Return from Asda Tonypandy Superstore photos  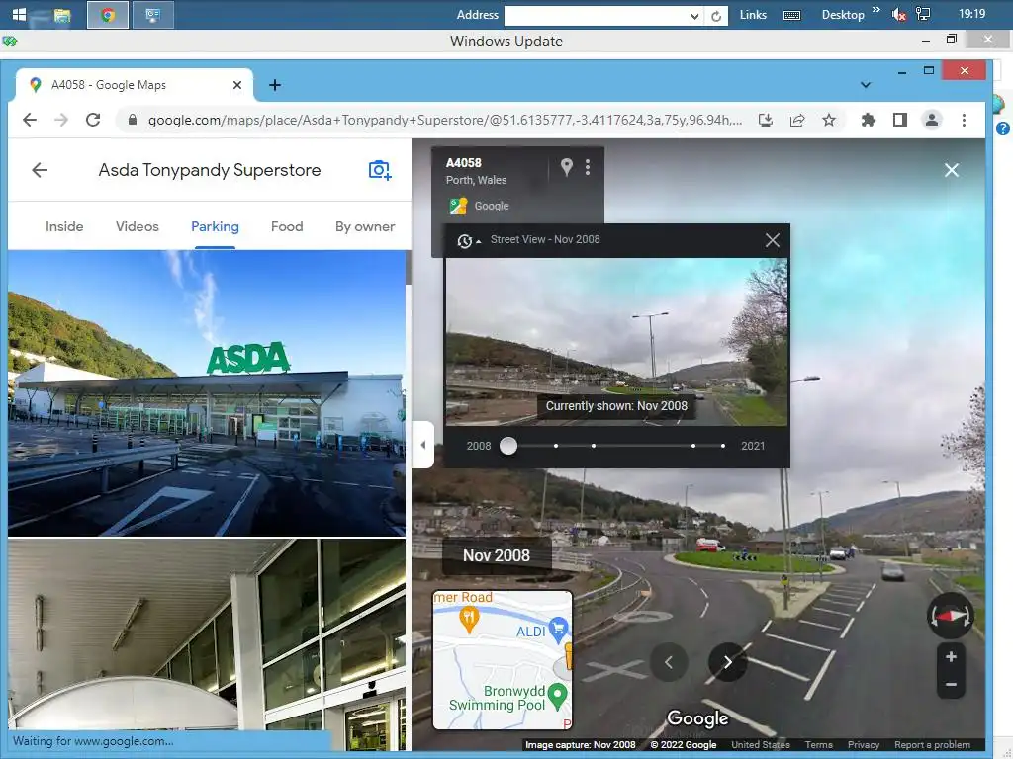coord(40,170)
